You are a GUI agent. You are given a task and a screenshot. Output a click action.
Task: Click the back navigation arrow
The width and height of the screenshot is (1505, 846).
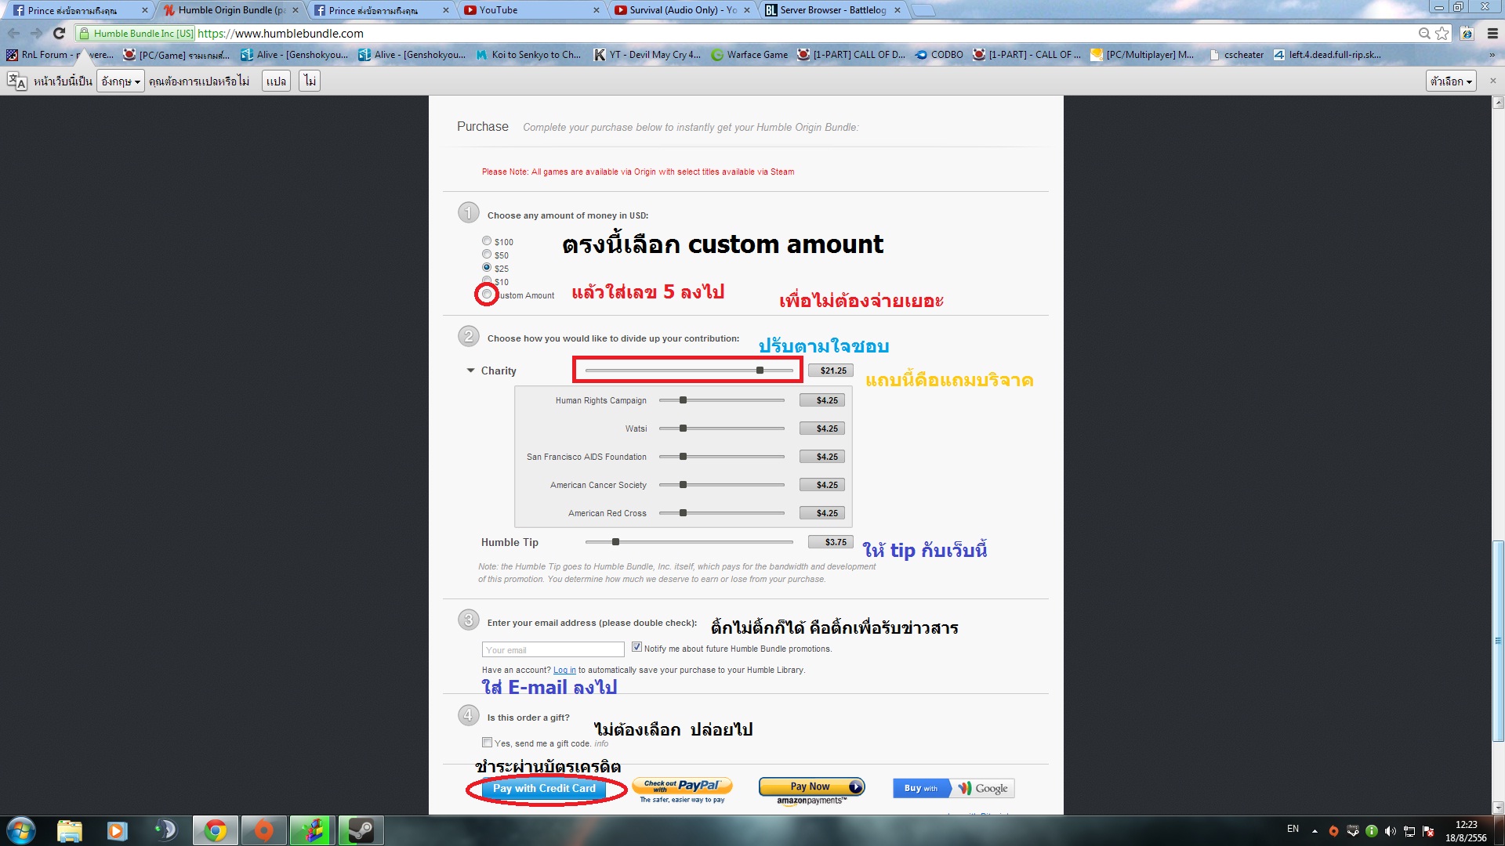tap(13, 34)
